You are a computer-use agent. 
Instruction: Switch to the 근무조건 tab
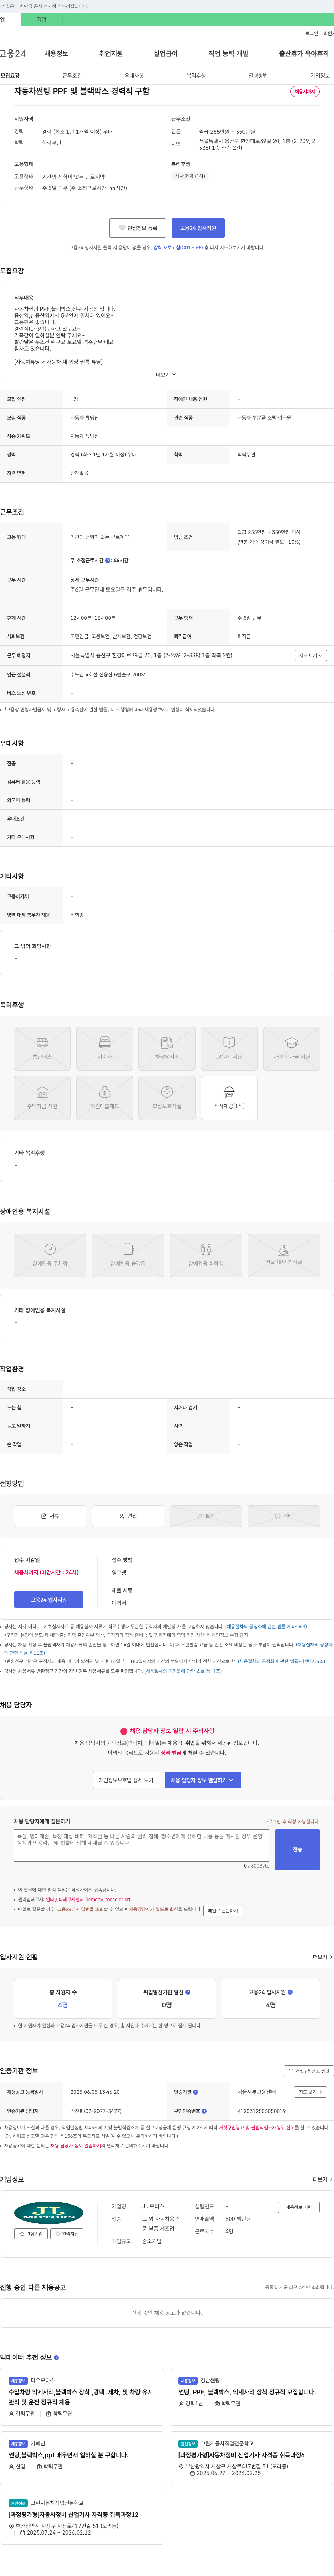(72, 76)
